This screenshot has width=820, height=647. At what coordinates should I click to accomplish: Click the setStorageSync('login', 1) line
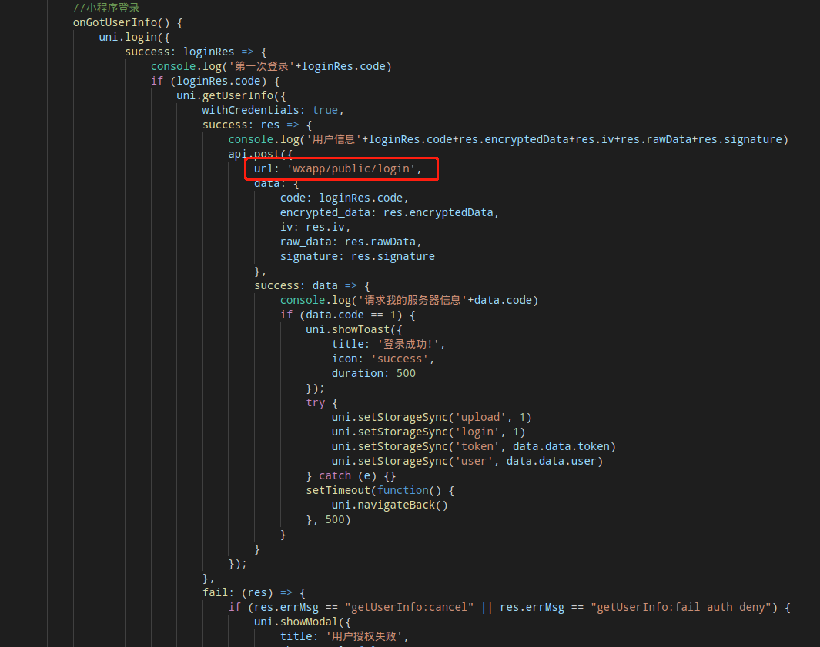pos(428,432)
